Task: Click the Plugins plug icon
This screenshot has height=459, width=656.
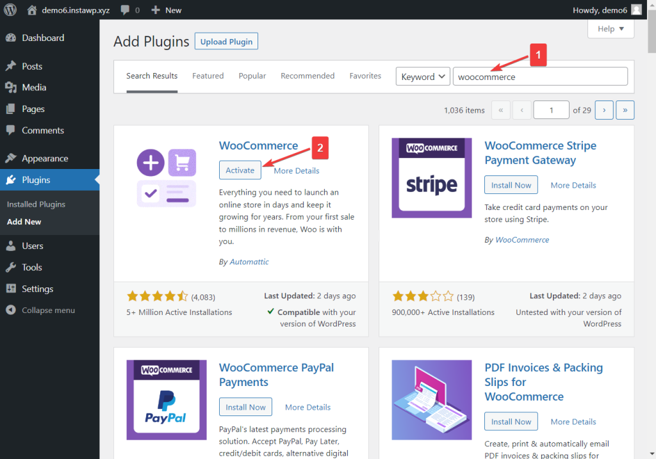Action: coord(11,180)
